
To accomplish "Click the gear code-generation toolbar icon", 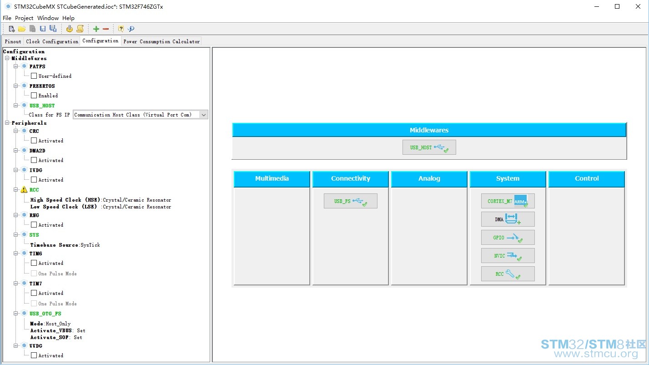I will pos(69,29).
